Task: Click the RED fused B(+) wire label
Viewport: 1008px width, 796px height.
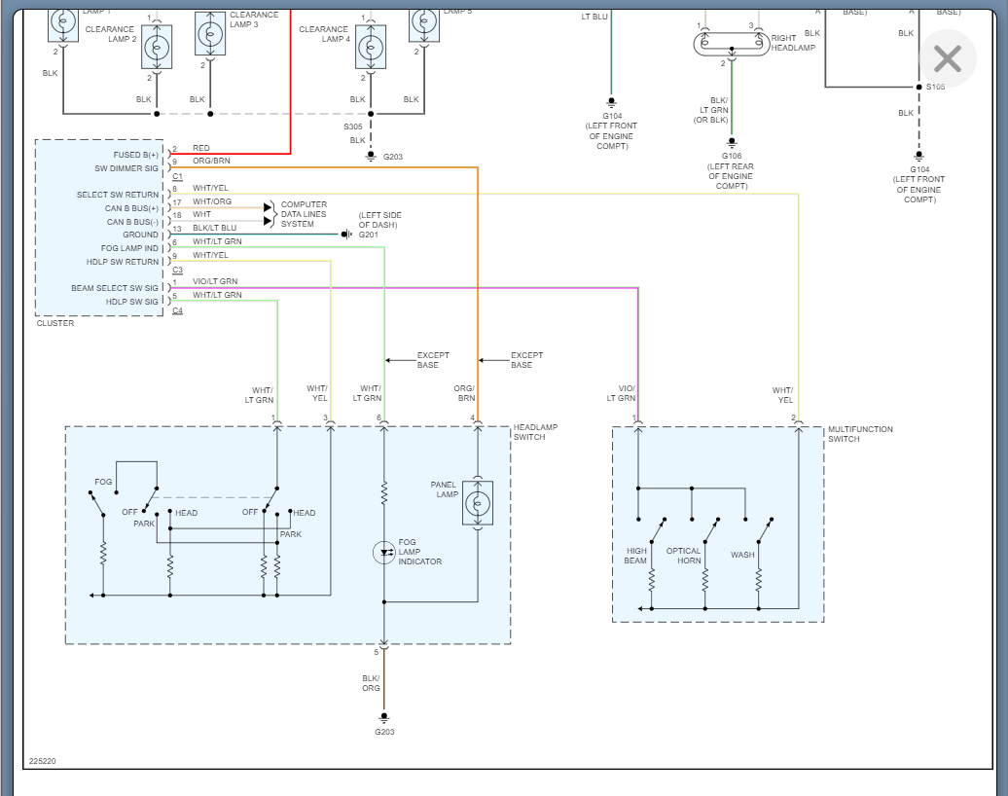Action: [201, 148]
